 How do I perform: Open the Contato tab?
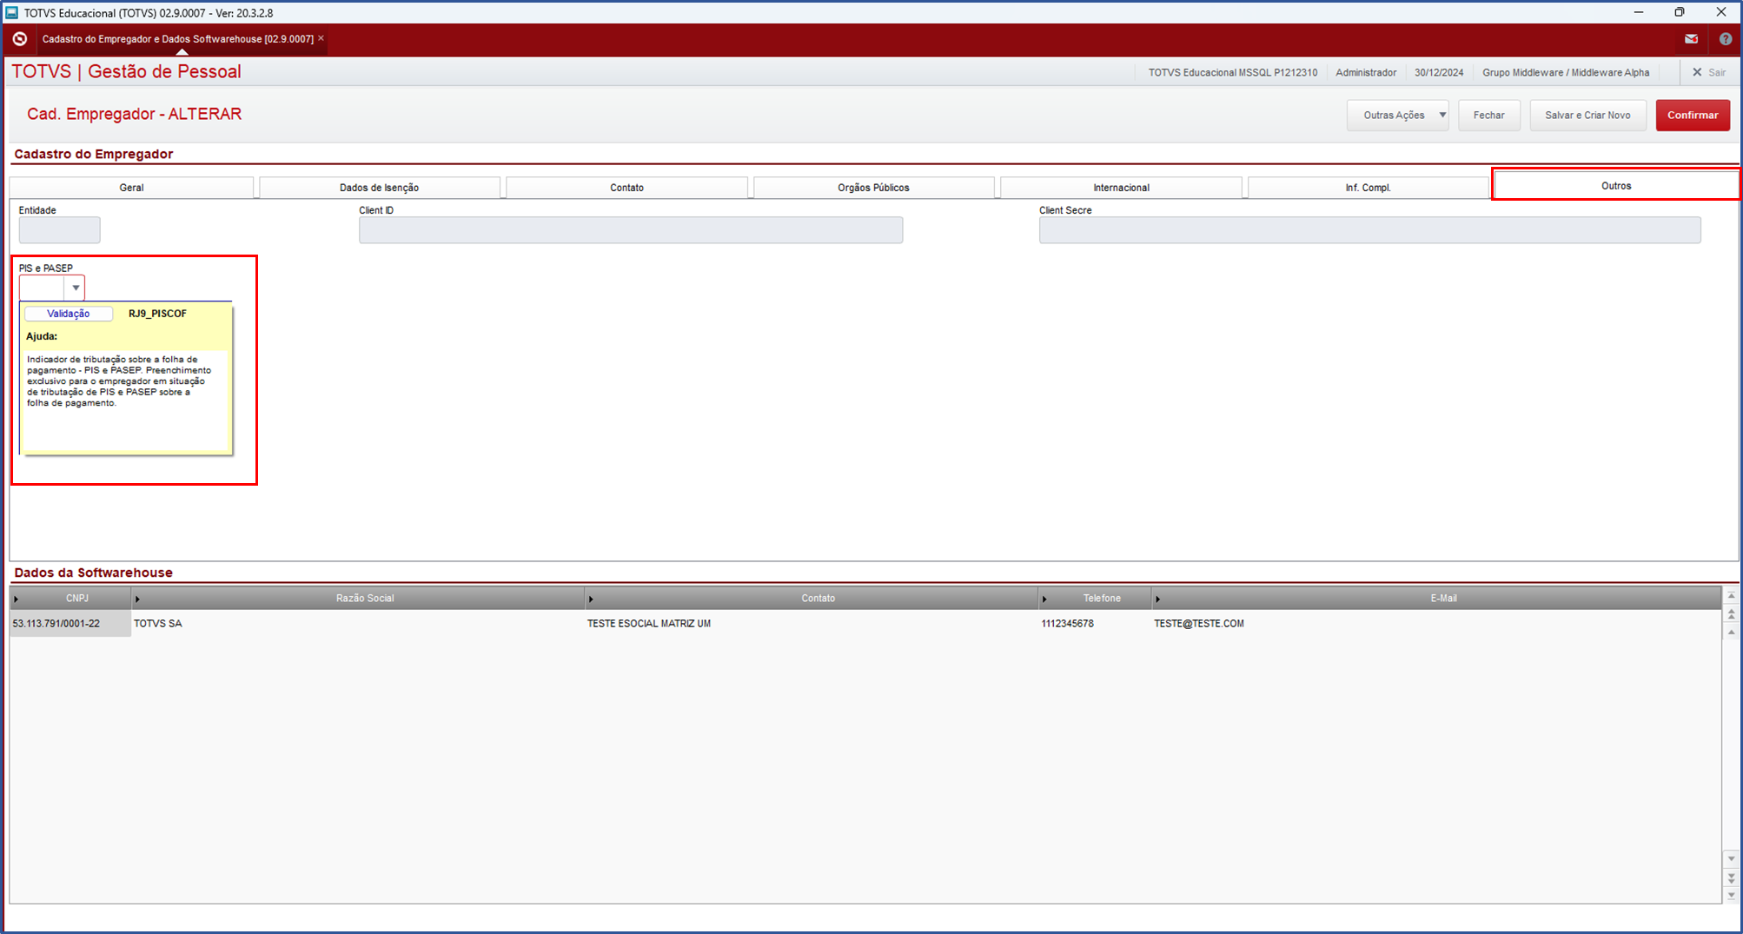click(x=626, y=188)
